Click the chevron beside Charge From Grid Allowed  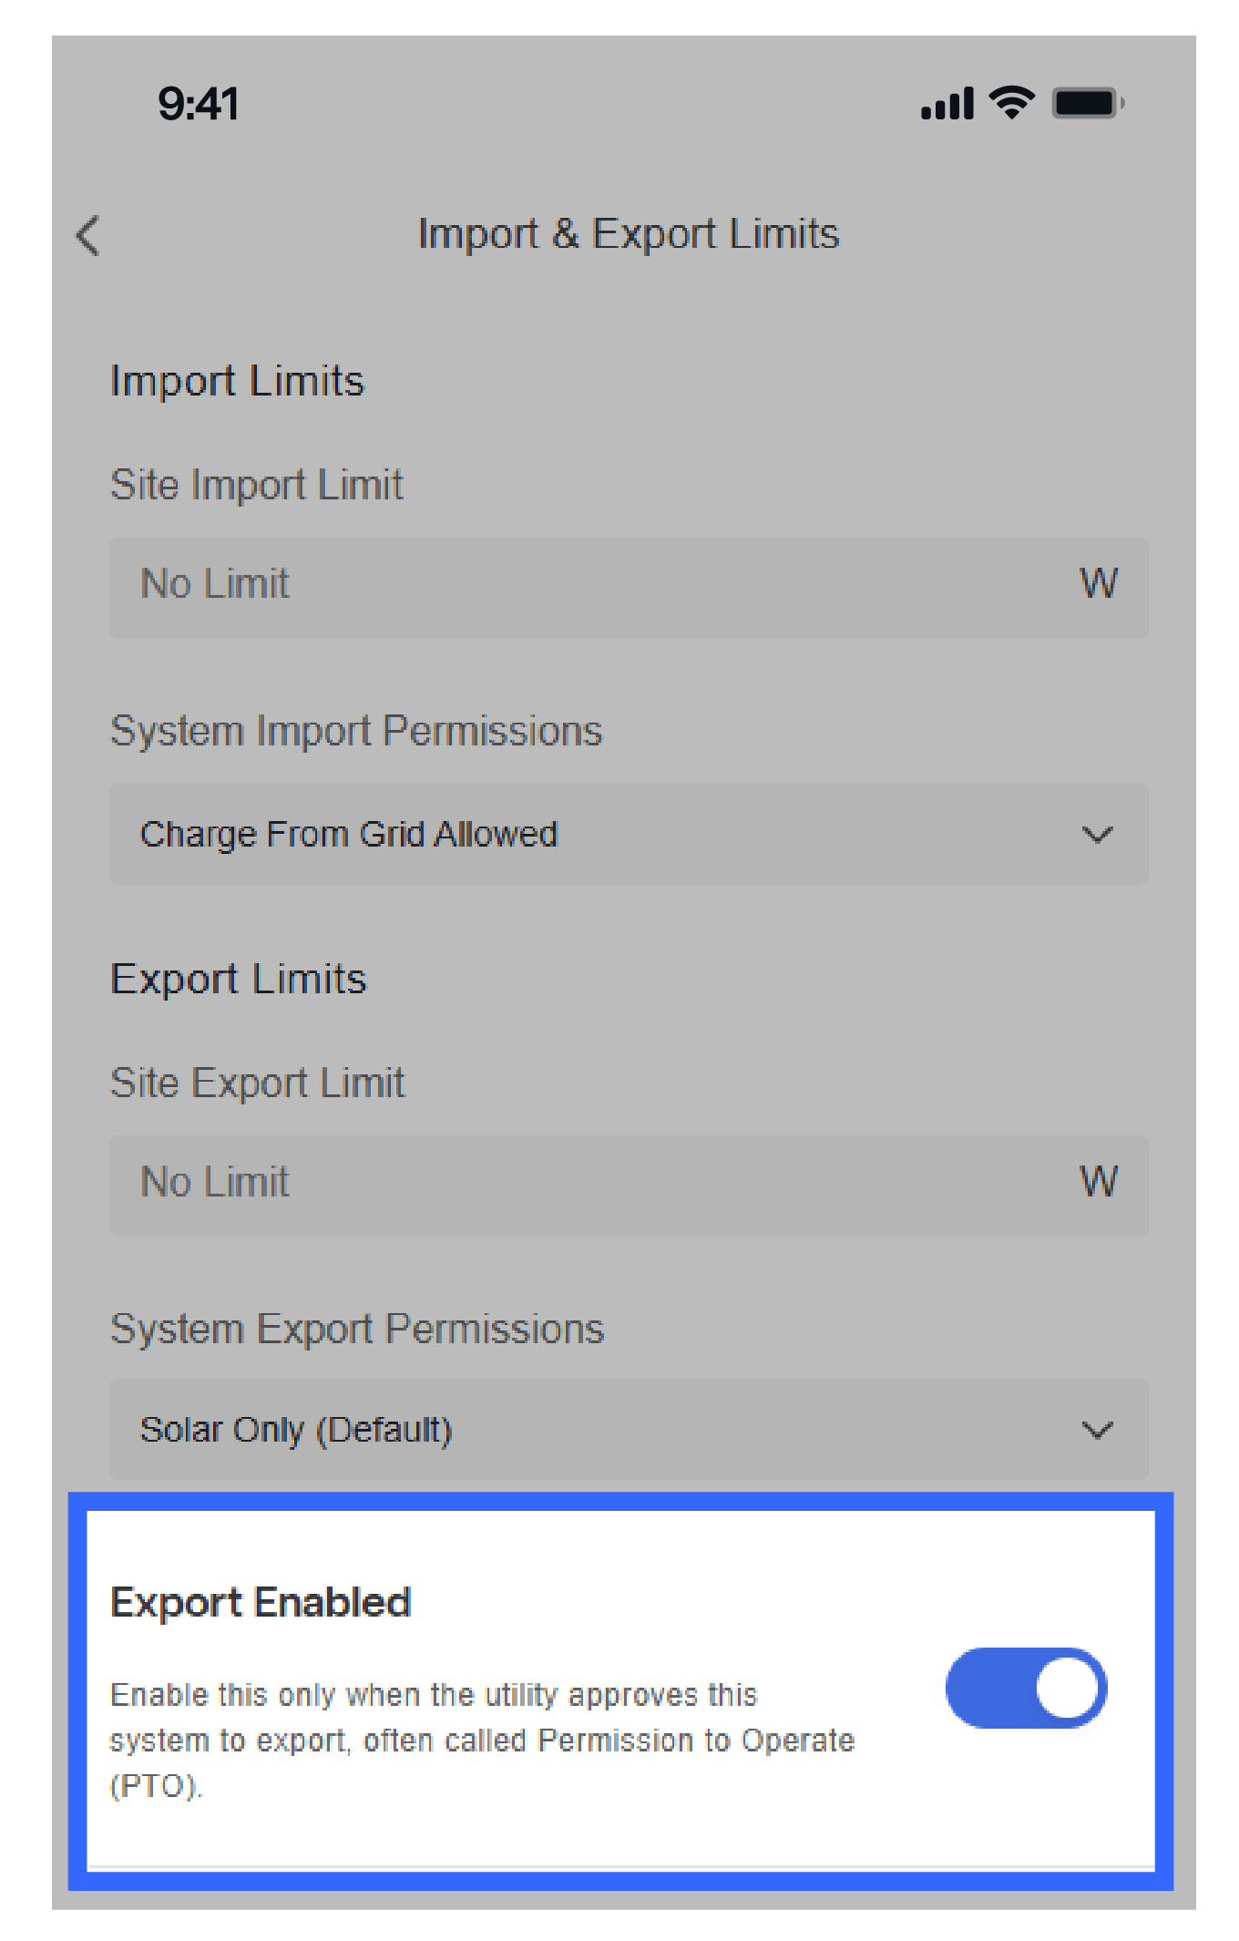click(x=1097, y=835)
